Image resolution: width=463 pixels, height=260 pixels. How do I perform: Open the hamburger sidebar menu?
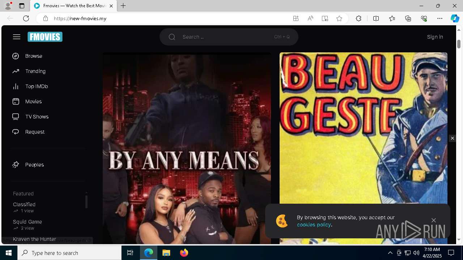click(x=17, y=37)
